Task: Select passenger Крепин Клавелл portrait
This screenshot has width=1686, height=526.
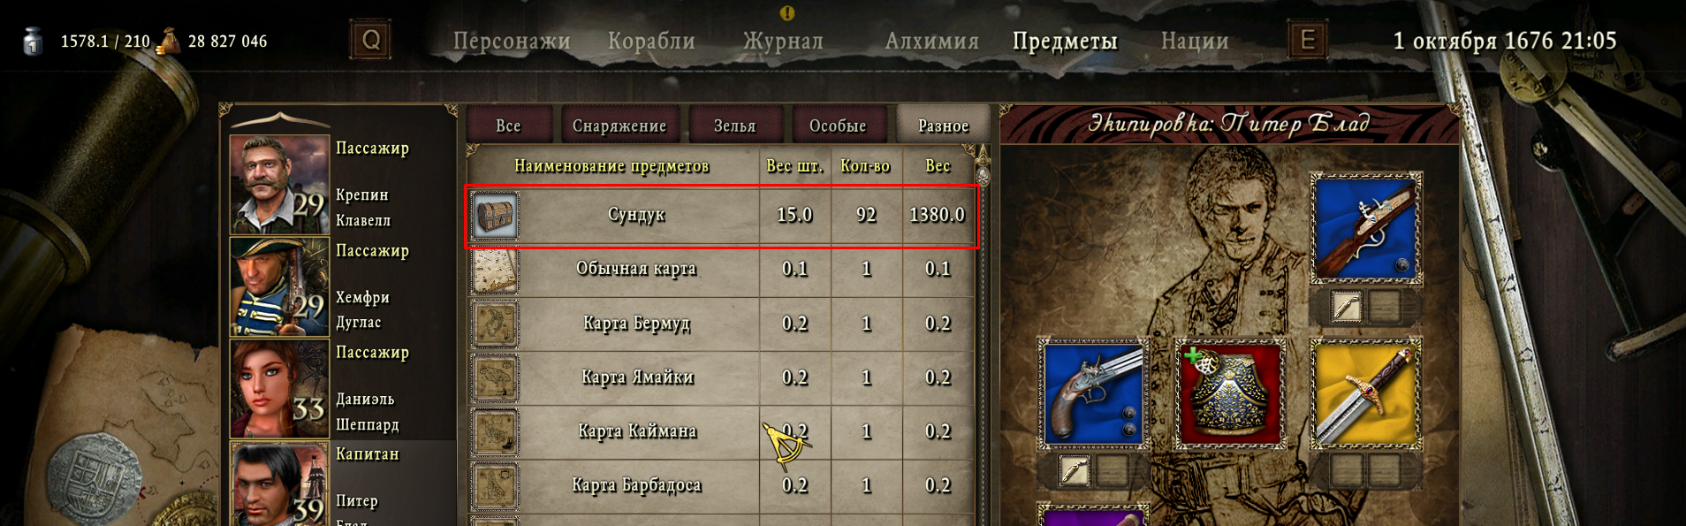Action: [x=279, y=185]
